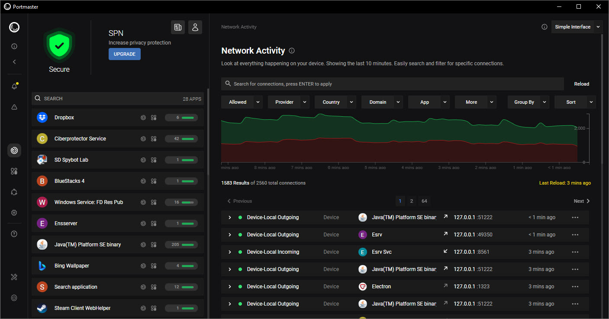
Task: Focus the app SEARCH field
Action: (x=118, y=99)
